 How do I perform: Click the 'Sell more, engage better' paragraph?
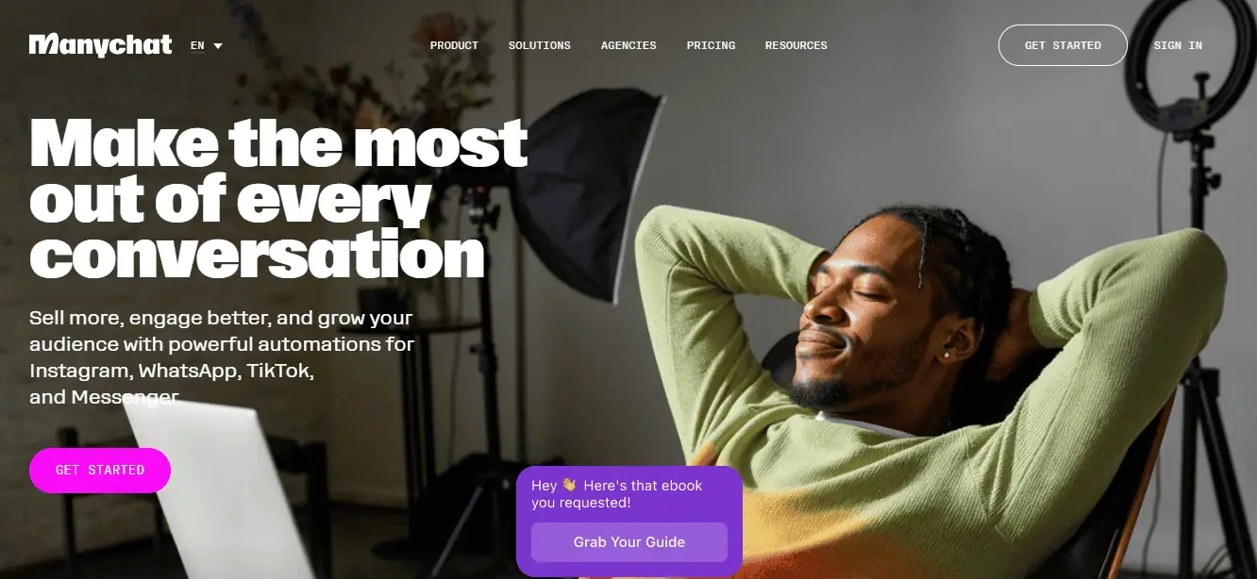tap(222, 357)
